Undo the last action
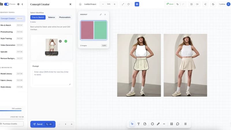The width and height of the screenshot is (231, 130). 178,4
